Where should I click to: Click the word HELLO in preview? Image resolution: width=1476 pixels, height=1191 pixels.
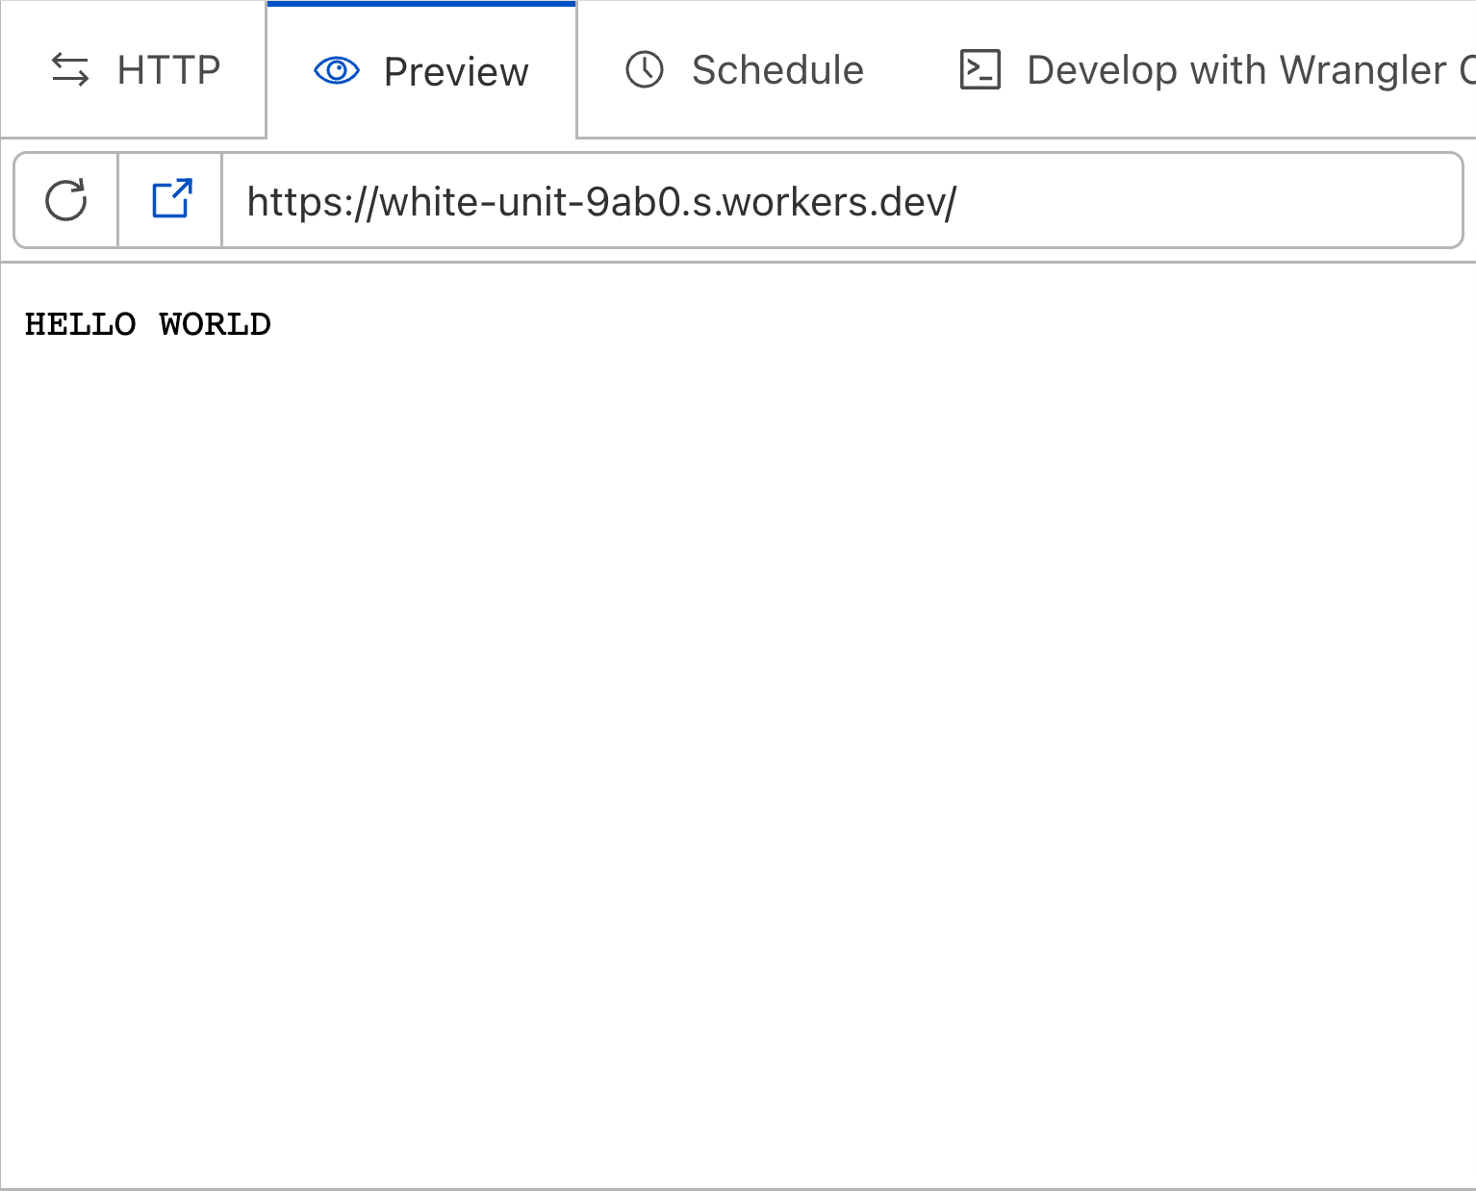pos(80,324)
